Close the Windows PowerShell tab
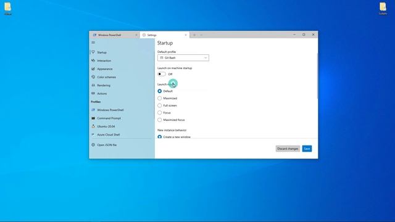The image size is (395, 222). click(x=136, y=35)
